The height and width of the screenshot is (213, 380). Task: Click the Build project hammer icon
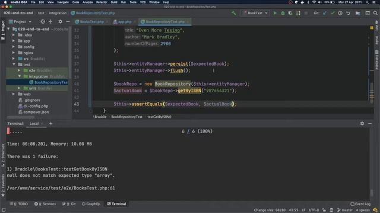point(233,13)
